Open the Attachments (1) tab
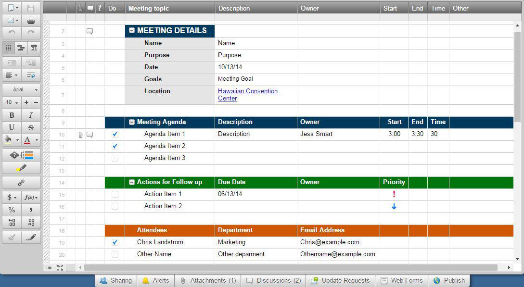The image size is (524, 287). 208,280
